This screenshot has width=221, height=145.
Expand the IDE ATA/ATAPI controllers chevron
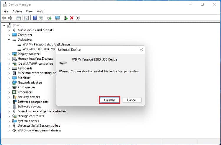point(9,64)
